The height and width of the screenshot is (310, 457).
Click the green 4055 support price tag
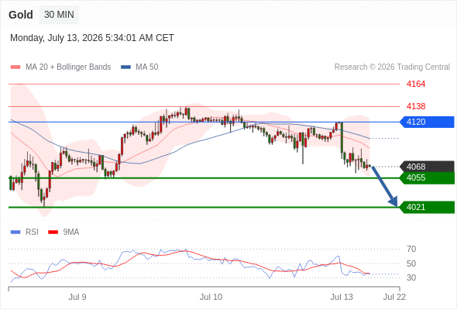427,178
